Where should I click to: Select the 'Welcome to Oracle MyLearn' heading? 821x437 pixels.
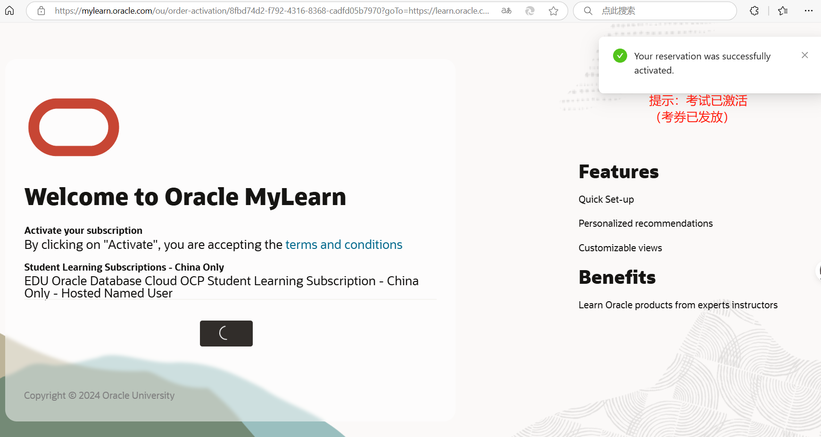[185, 197]
